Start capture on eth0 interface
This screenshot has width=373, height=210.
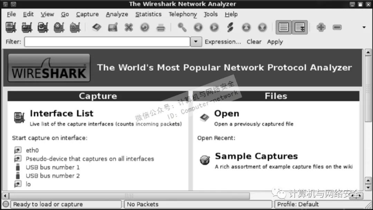[32, 150]
